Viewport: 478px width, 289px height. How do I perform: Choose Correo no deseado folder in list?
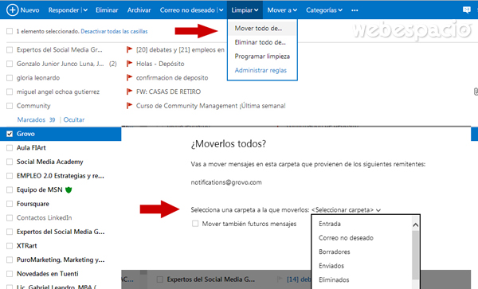pyautogui.click(x=346, y=238)
